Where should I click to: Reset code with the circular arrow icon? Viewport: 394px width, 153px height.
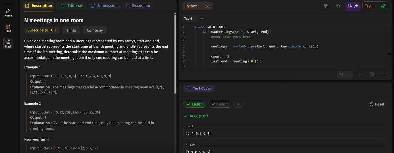(x=338, y=6)
